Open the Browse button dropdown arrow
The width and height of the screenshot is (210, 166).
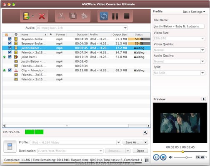tap(128, 151)
